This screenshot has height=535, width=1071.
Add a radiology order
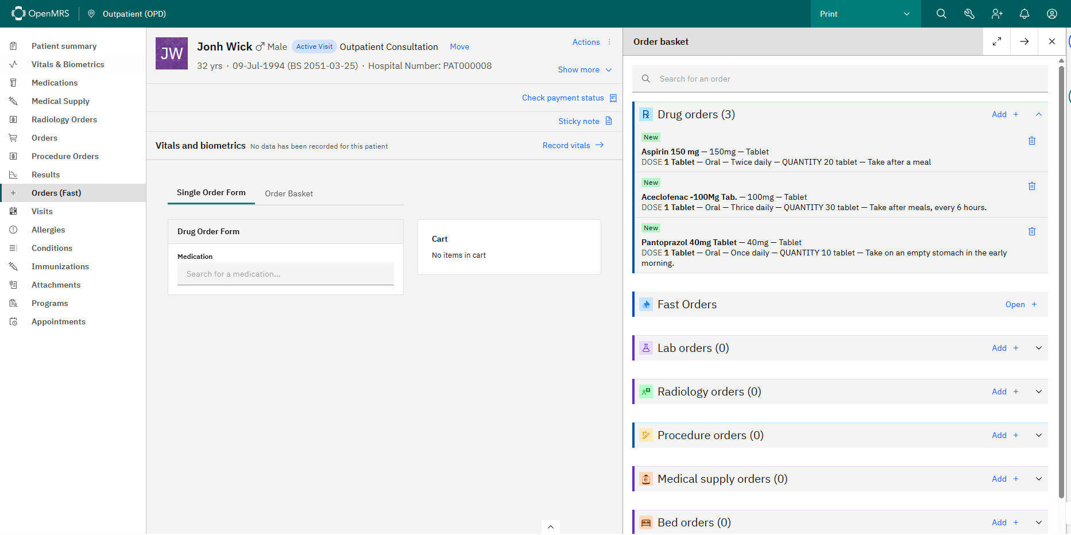[1006, 391]
